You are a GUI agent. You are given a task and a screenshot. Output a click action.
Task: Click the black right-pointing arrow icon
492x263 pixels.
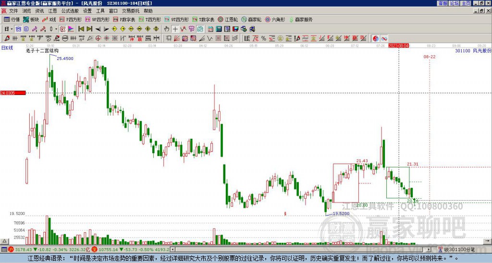point(106,29)
